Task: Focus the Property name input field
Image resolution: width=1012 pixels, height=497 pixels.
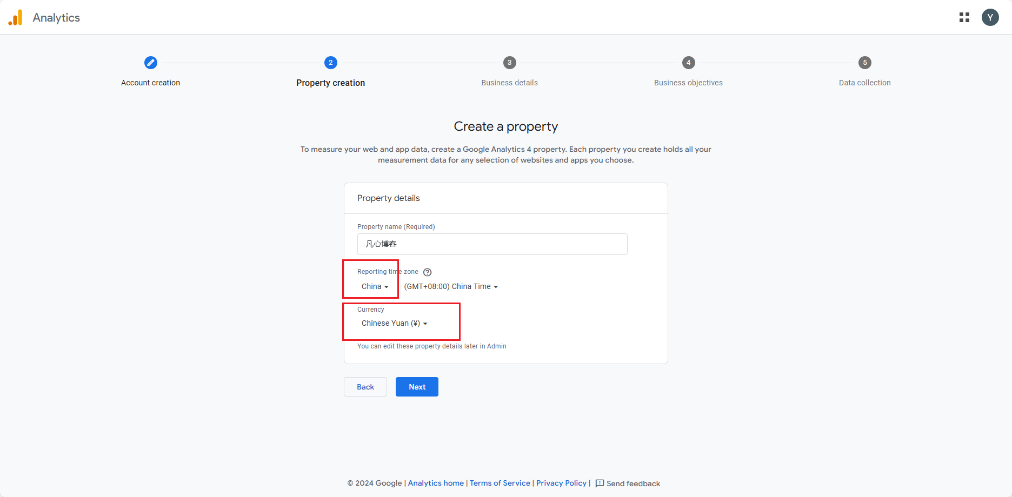Action: coord(492,244)
